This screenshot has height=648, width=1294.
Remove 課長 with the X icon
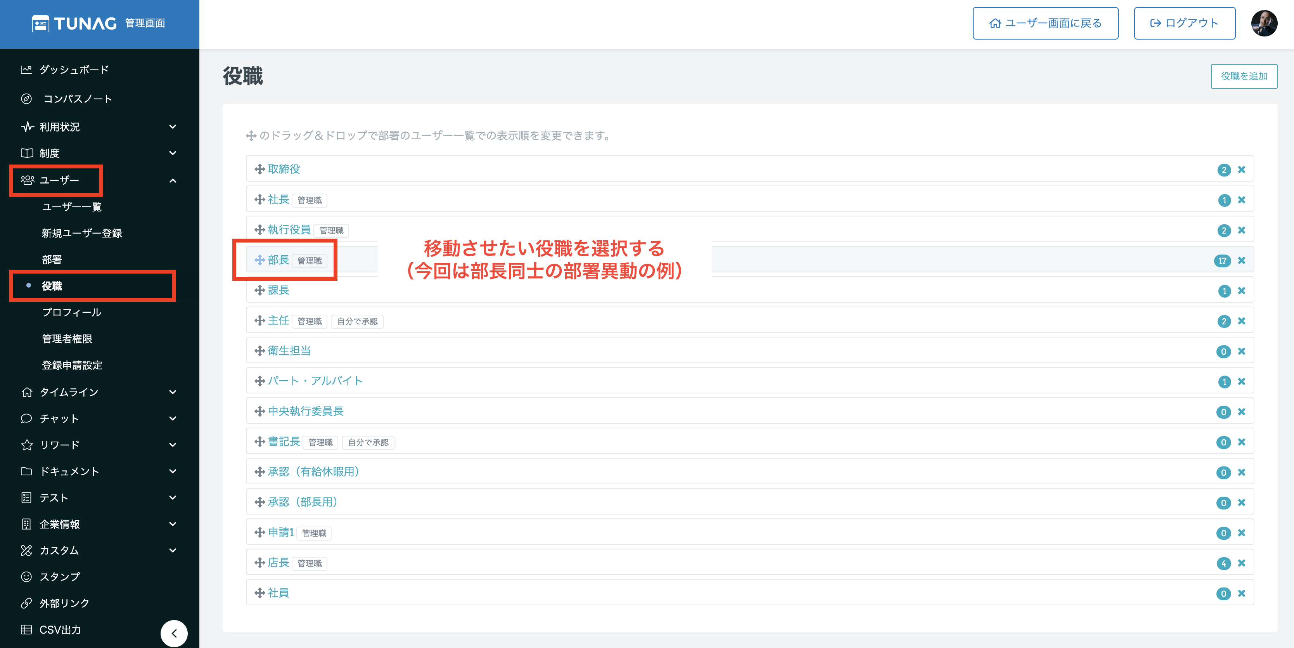pos(1241,291)
